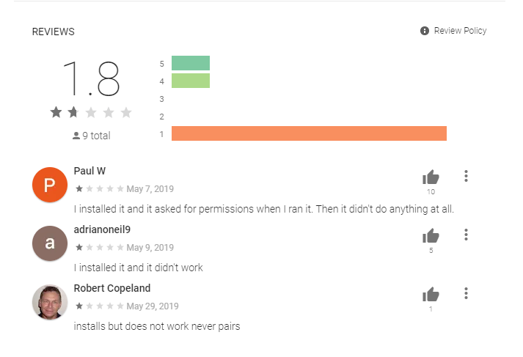The height and width of the screenshot is (357, 523).
Task: Click the 4-star rating bar
Action: tap(191, 81)
